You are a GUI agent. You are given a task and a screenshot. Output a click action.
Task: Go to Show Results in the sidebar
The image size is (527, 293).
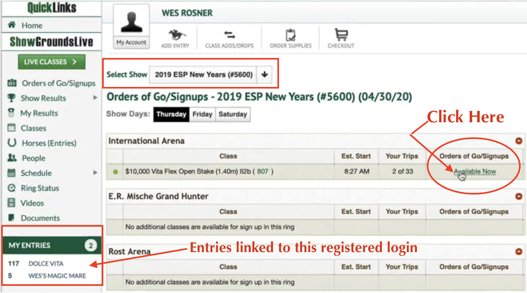43,98
